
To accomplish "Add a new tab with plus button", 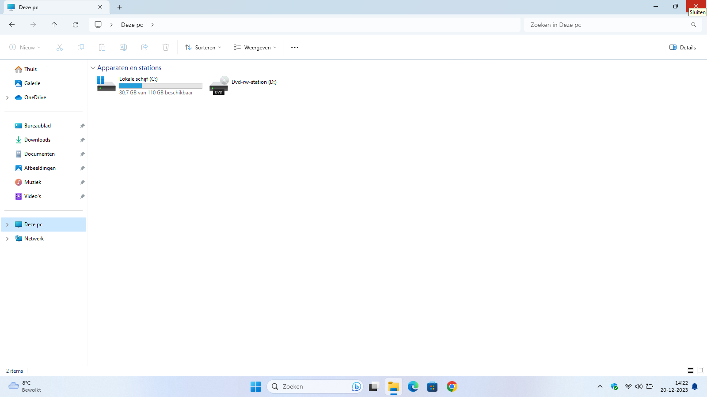I will click(119, 7).
